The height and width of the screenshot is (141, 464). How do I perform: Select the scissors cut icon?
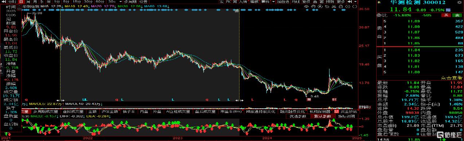pyautogui.click(x=334, y=7)
